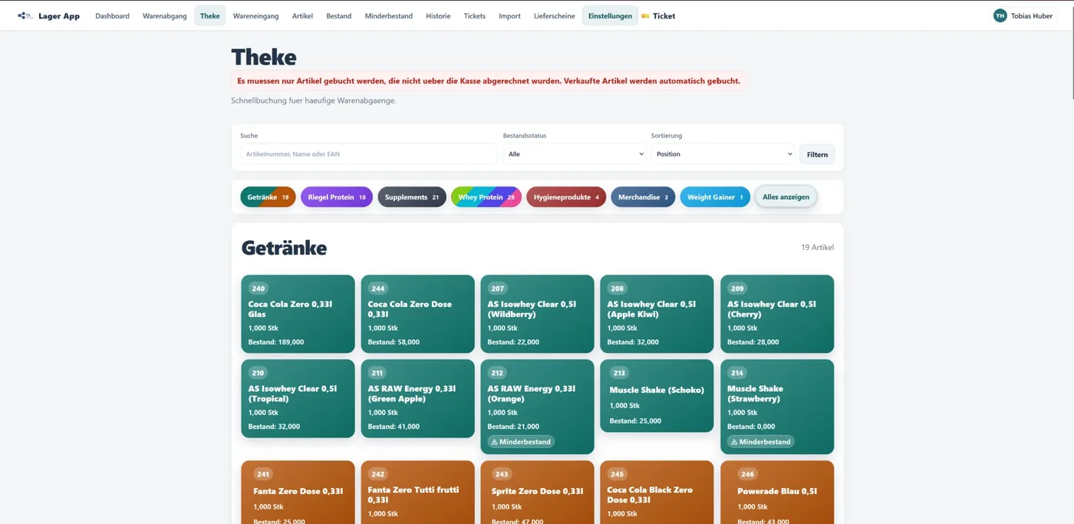
Task: Book the Coca Cola Zero 0,33l Glas card
Action: pyautogui.click(x=298, y=314)
